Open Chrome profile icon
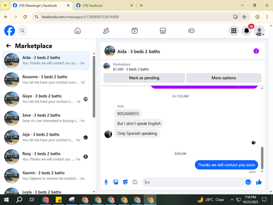 (x=257, y=17)
